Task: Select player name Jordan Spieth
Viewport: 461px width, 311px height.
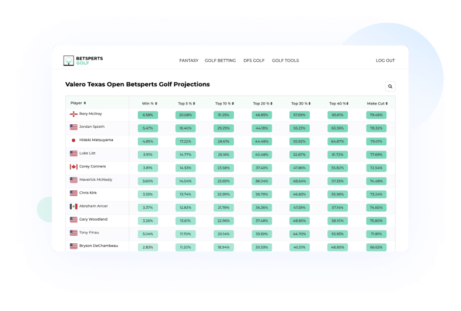Action: coord(92,127)
